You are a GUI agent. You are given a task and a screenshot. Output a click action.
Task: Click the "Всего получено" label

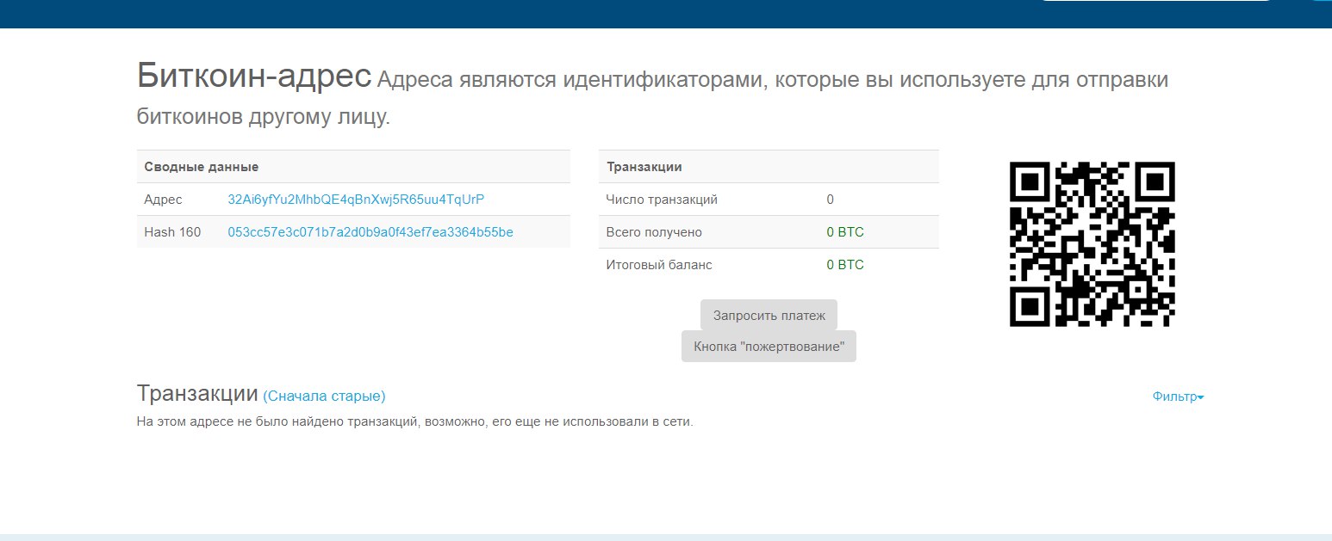tap(654, 232)
